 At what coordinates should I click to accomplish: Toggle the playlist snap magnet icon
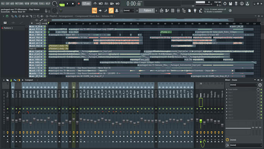(7, 16)
